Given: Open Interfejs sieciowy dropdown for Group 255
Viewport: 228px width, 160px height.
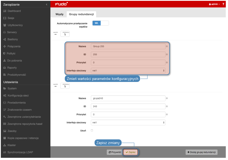Looking at the screenshot, I should (128, 71).
